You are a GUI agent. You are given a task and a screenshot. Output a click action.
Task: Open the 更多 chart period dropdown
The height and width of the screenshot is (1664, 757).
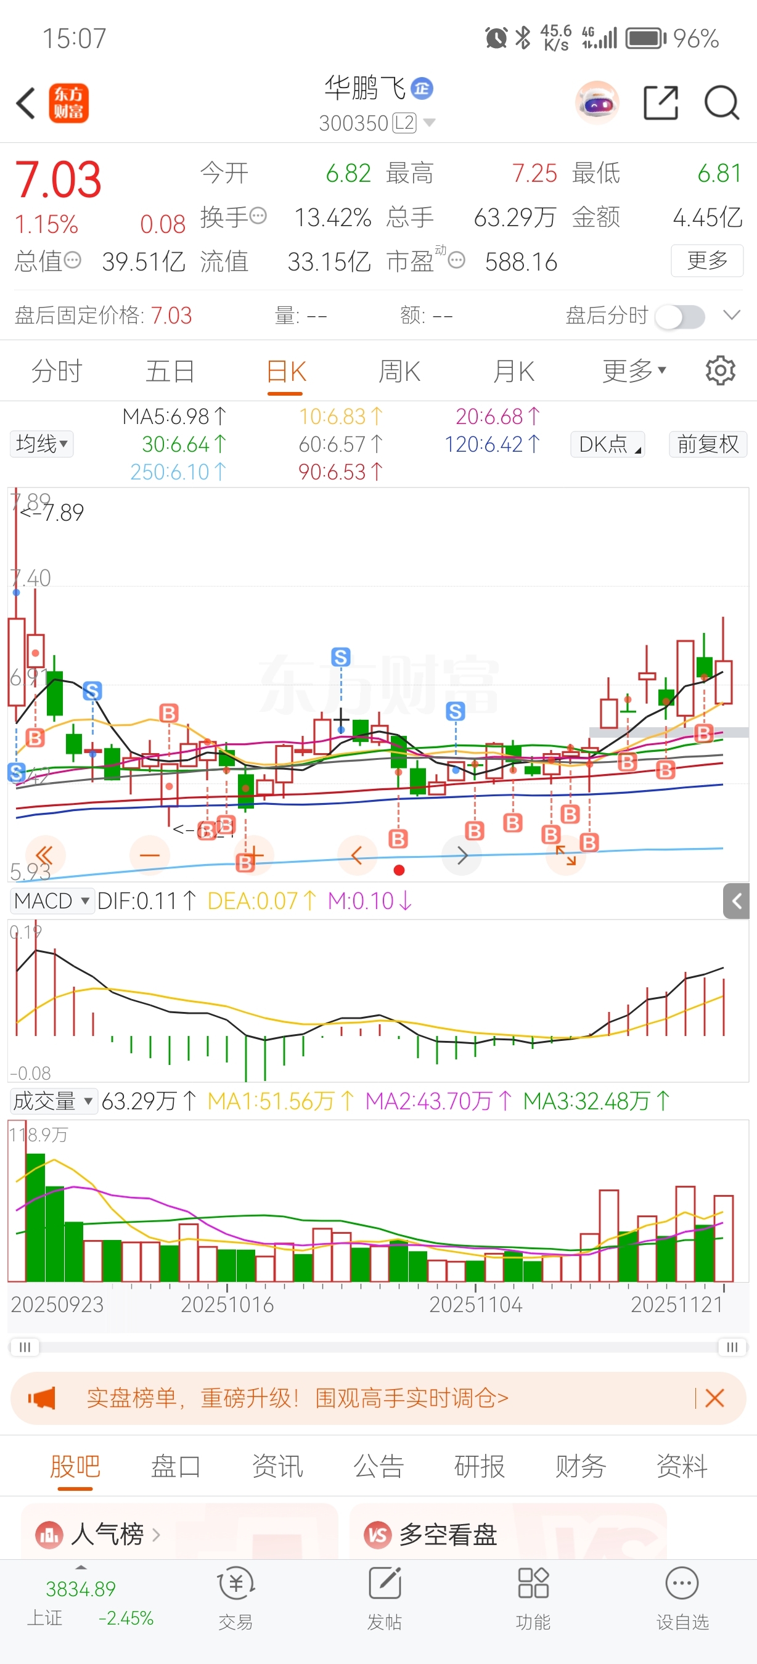634,371
